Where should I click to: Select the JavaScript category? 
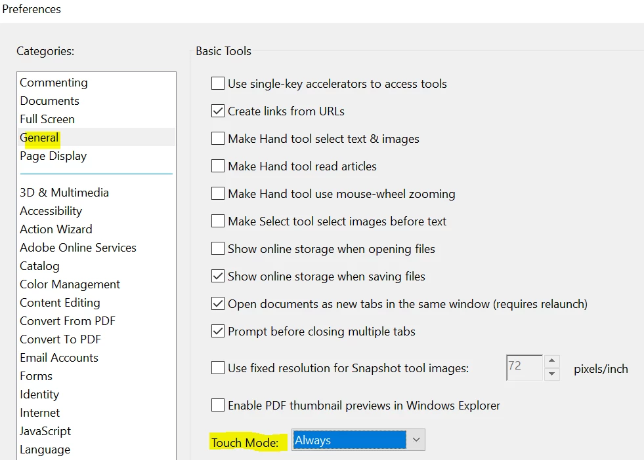45,431
